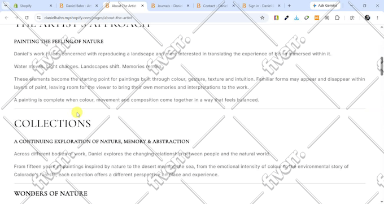Close the About The Artist tab
The height and width of the screenshot is (204, 384).
[x=142, y=6]
